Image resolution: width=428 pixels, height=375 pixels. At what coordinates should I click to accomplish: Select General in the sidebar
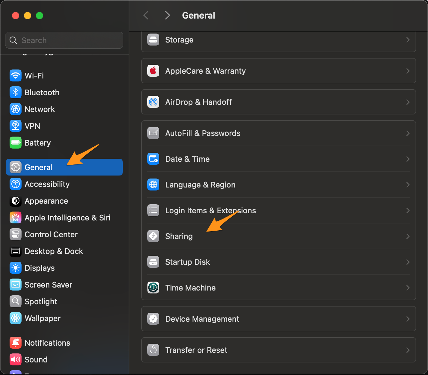pos(38,167)
